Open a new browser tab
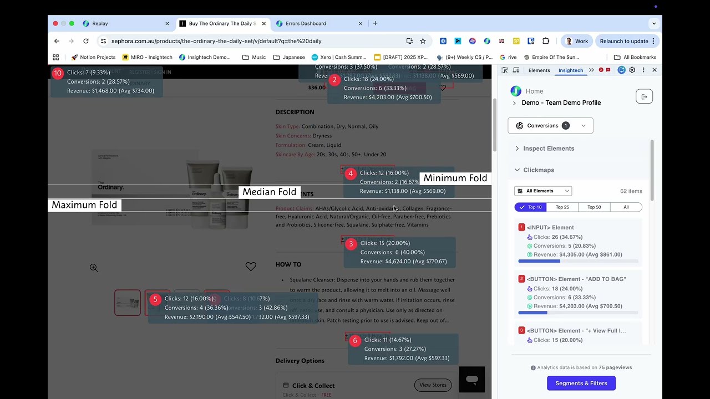Screen dimensions: 710x399 (x=375, y=23)
